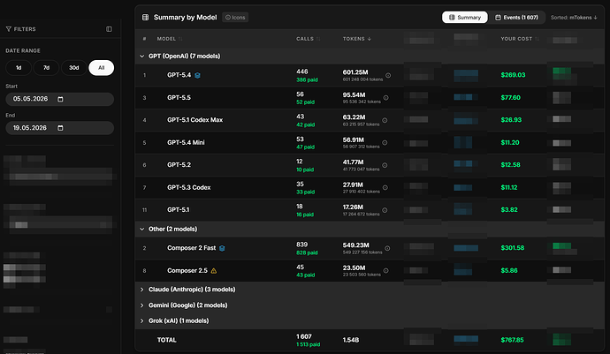Click the TOTAL row label
The image size is (610, 354).
tap(166, 340)
